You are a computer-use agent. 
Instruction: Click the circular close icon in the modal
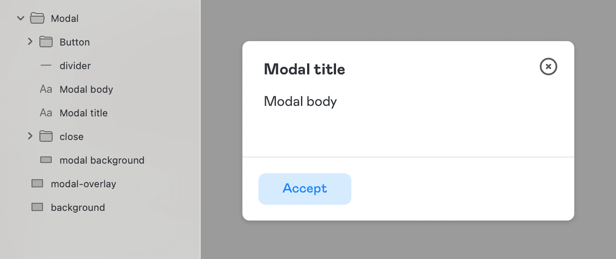pos(548,66)
